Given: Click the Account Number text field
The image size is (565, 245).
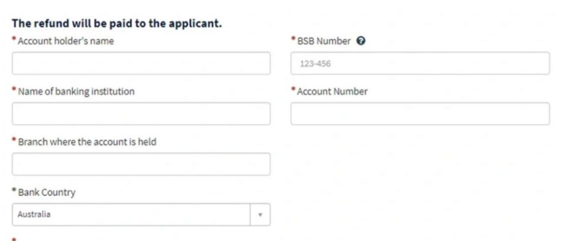Looking at the screenshot, I should tap(420, 114).
